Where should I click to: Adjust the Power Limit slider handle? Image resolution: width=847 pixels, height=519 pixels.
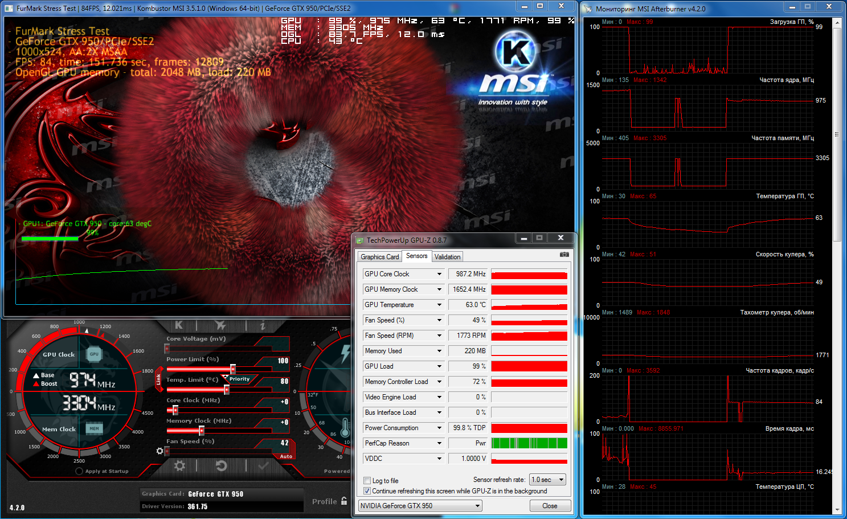[233, 369]
